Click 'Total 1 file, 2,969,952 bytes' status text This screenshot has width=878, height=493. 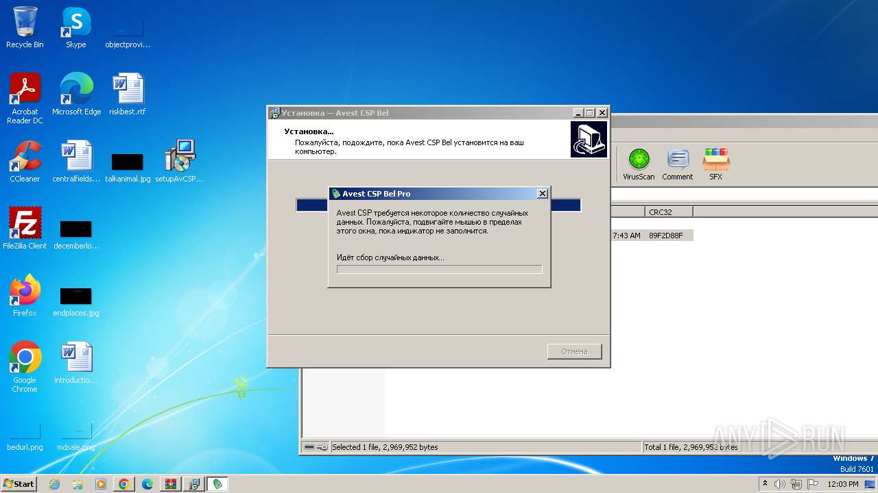pyautogui.click(x=691, y=447)
